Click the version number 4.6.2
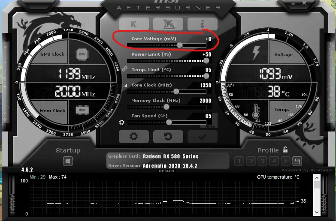336x221 pixels. (x=27, y=170)
